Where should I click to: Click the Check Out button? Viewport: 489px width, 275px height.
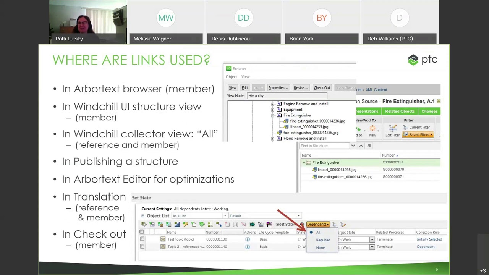[x=322, y=88]
